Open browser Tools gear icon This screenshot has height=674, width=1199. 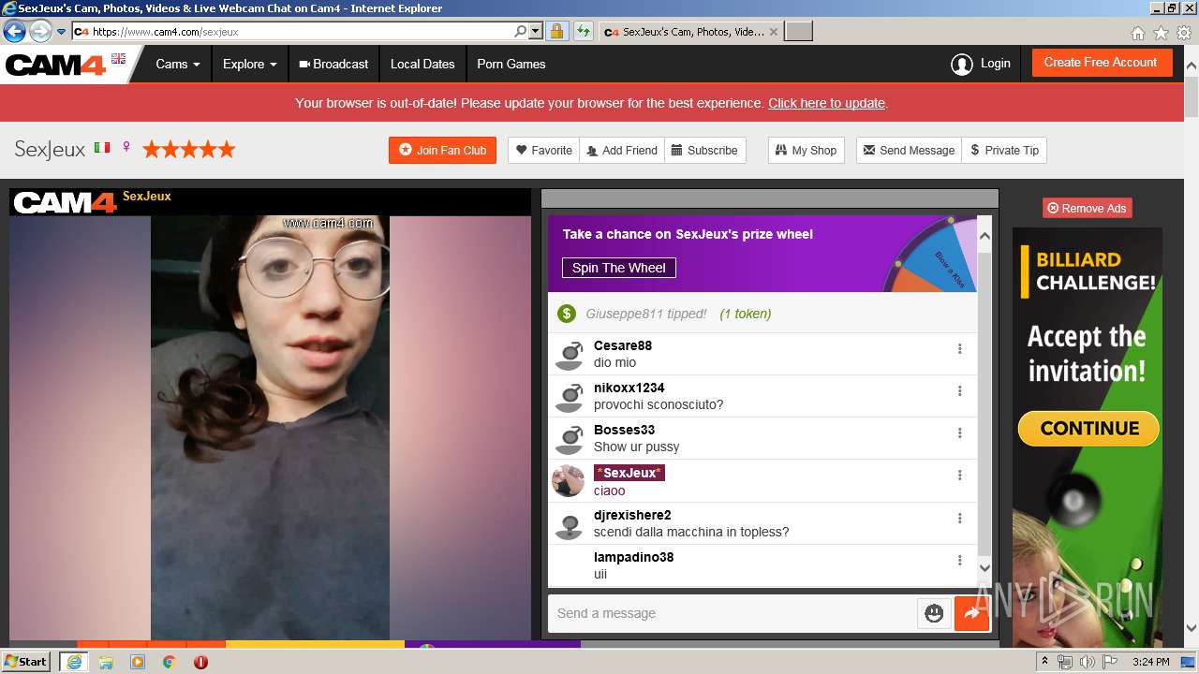[1184, 33]
